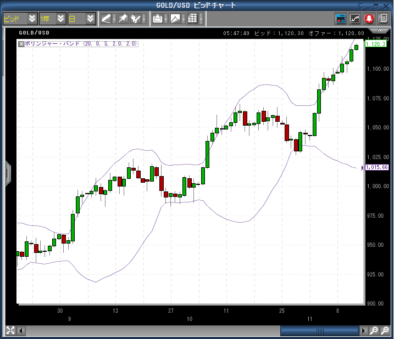
Task: Click the multi-panel layout icon
Action: (341, 19)
